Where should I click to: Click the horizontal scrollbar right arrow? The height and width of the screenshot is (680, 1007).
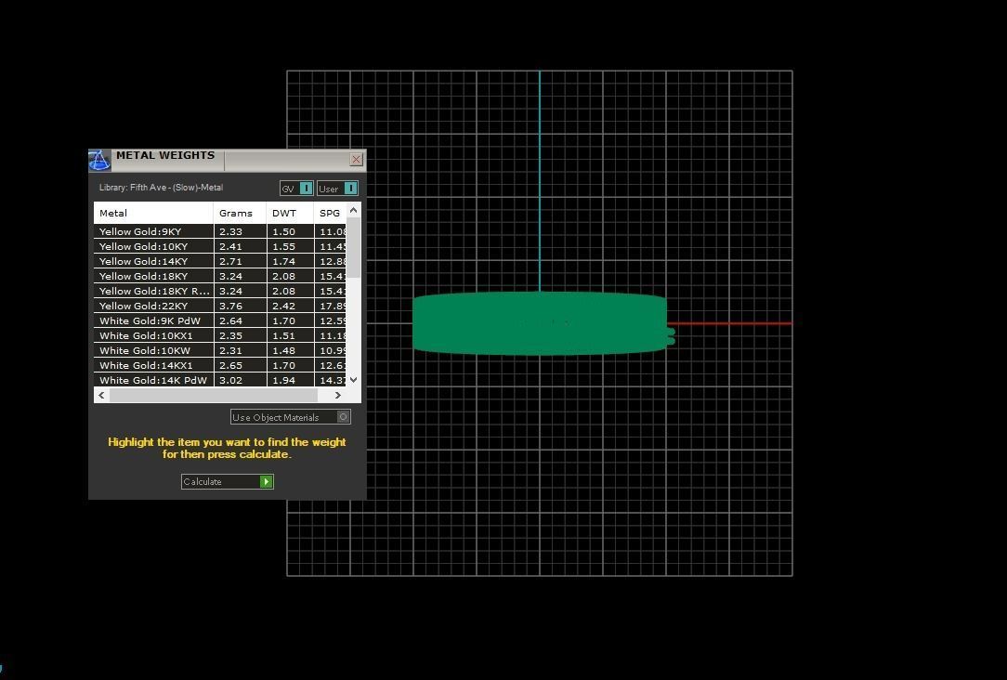point(338,396)
